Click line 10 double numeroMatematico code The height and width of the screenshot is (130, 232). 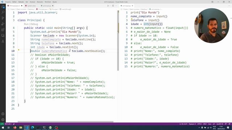coord(68,51)
